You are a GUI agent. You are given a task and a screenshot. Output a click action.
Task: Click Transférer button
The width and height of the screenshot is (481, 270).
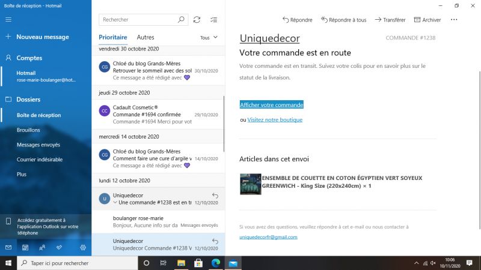(390, 20)
